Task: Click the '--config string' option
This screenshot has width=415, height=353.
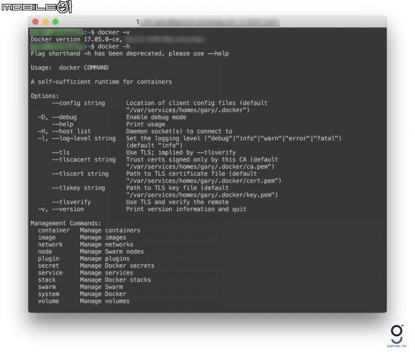Action: [x=78, y=103]
